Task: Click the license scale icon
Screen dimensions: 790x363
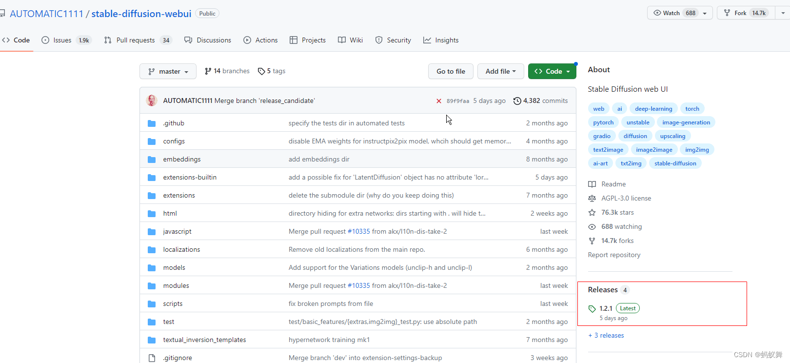Action: pyautogui.click(x=592, y=199)
